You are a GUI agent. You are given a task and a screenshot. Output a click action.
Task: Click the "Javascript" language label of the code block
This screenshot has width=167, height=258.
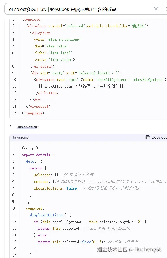point(21,137)
